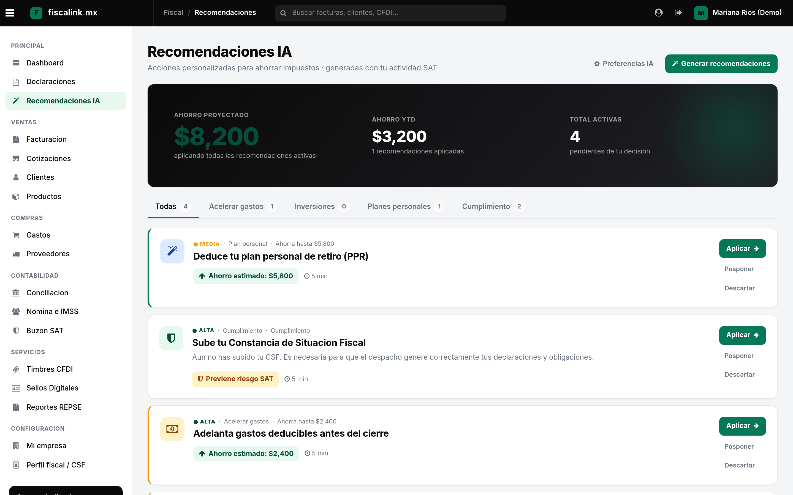Click the title Sube tu Constancia de Situacion Fiscal
This screenshot has height=495, width=793.
(x=279, y=343)
